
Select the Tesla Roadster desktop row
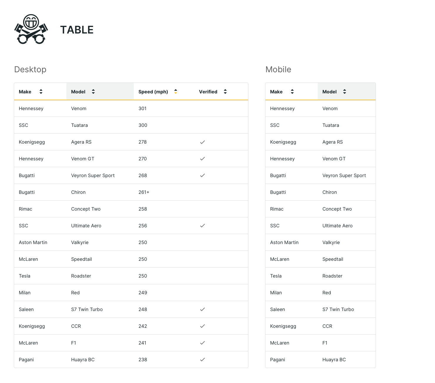(x=131, y=276)
